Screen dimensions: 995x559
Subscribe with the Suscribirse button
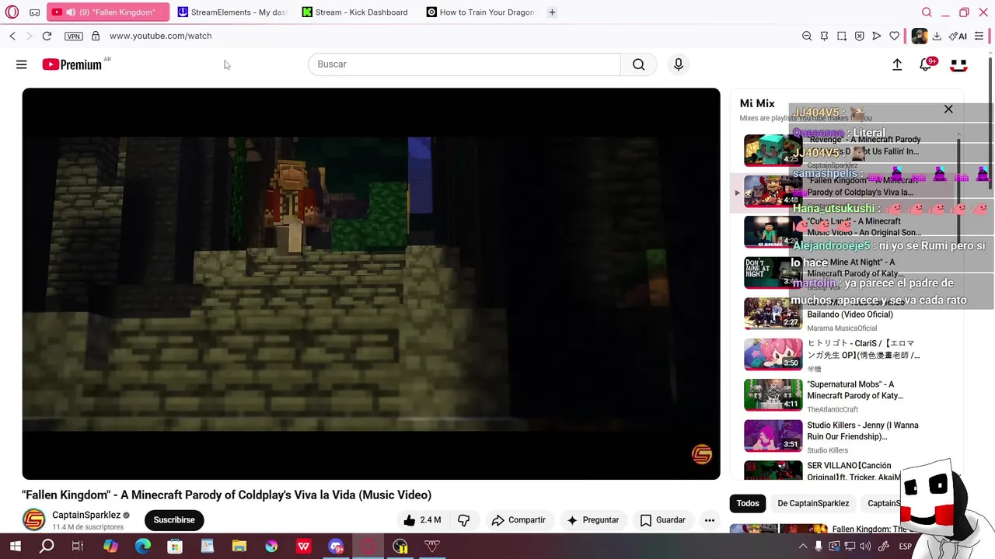coord(174,520)
